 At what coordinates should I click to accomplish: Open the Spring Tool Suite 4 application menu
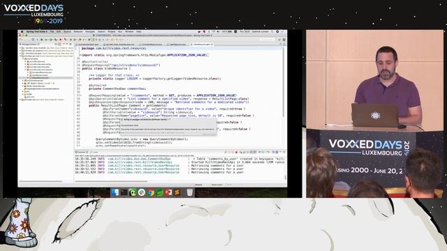point(37,31)
